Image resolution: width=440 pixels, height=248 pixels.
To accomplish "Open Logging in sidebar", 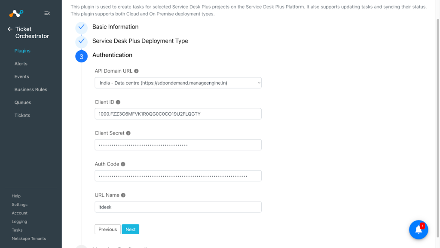I will [19, 222].
